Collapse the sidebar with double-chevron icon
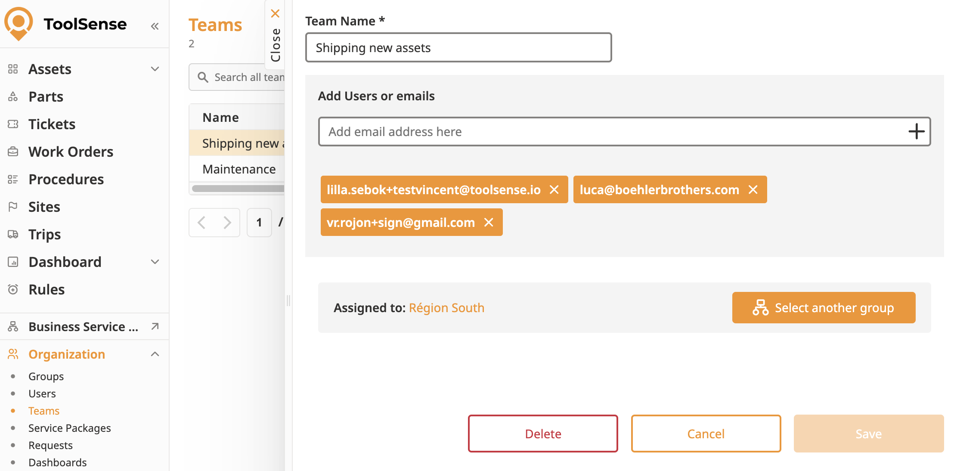Image resolution: width=954 pixels, height=471 pixels. 155,26
